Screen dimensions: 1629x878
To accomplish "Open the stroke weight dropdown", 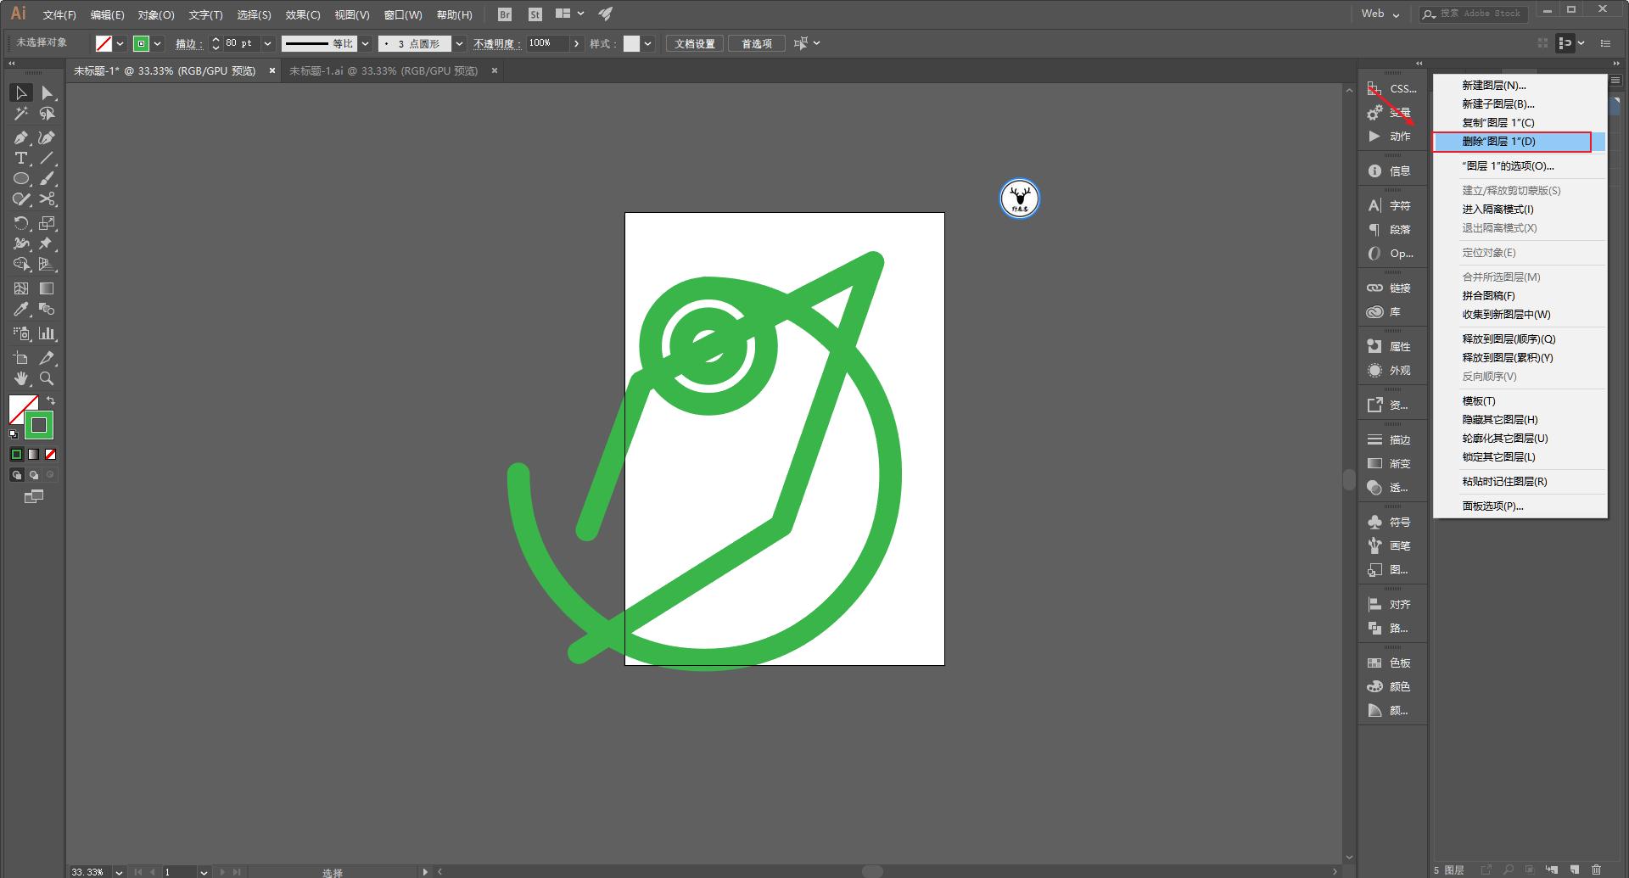I will 267,43.
